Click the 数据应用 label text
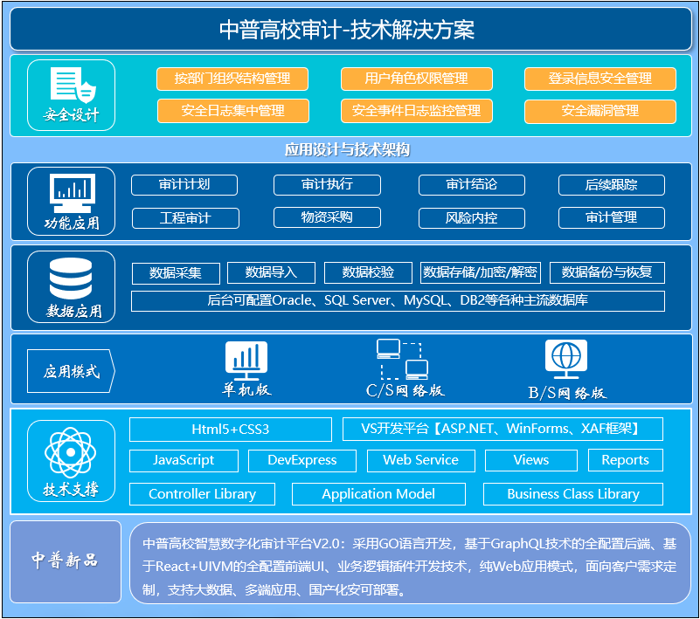Screen dimensions: 700x619 [x=74, y=311]
